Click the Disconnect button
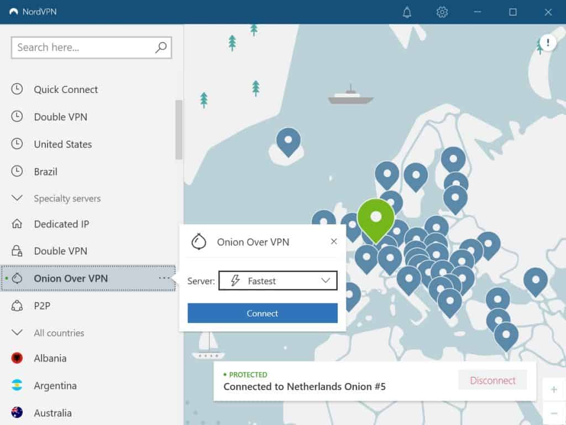The width and height of the screenshot is (566, 425). click(x=492, y=381)
